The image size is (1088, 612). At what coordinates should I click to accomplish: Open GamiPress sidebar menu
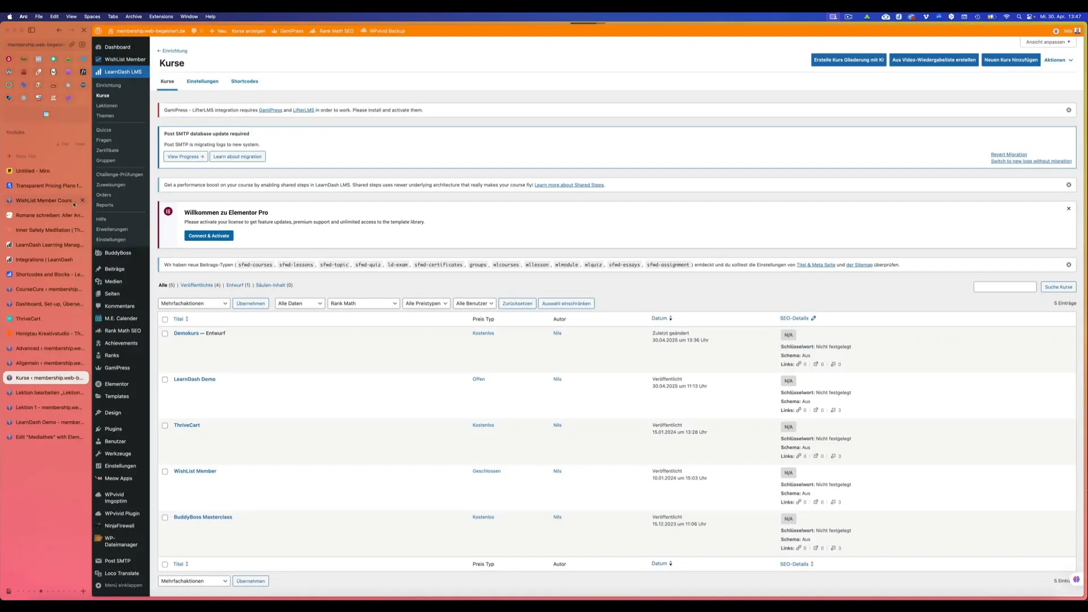pos(117,368)
